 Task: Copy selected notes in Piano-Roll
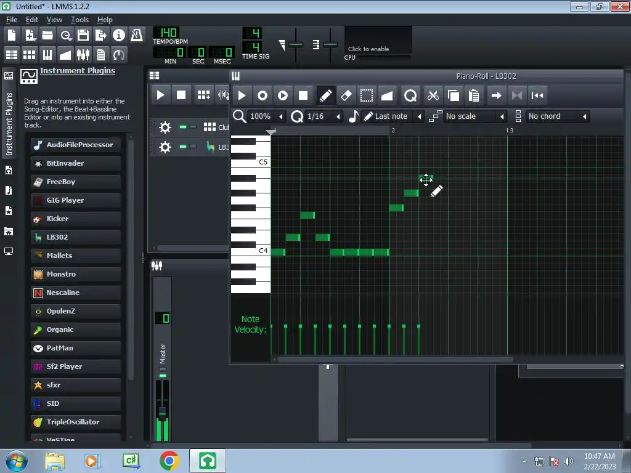[454, 95]
